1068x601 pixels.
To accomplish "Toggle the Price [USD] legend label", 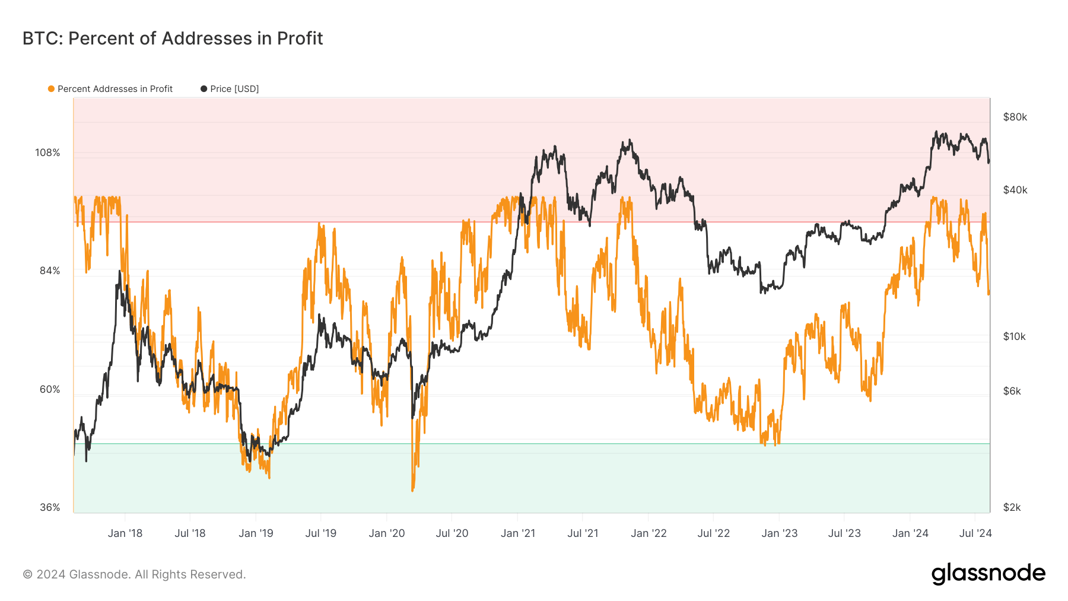I will coord(234,89).
